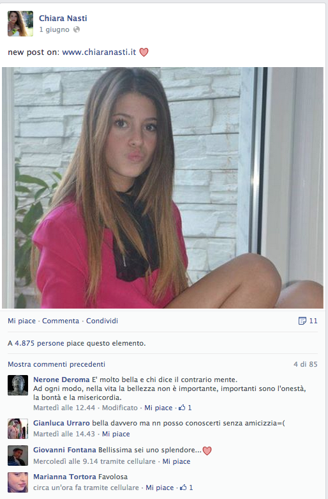Click thumbs-up icon on Marianna Tortora's comment
The image size is (328, 499).
tap(183, 487)
